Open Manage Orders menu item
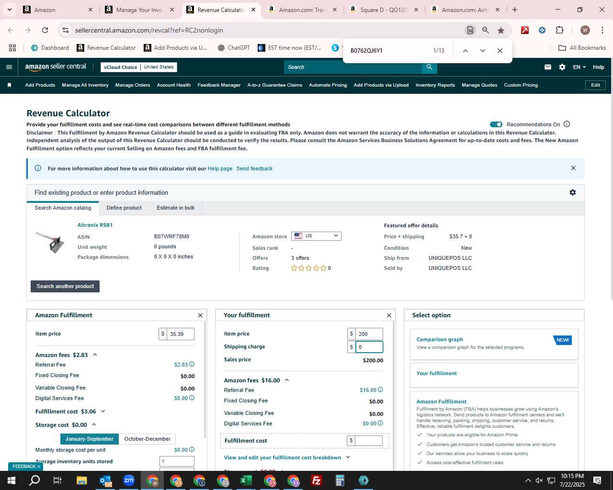Image resolution: width=613 pixels, height=490 pixels. click(x=133, y=85)
